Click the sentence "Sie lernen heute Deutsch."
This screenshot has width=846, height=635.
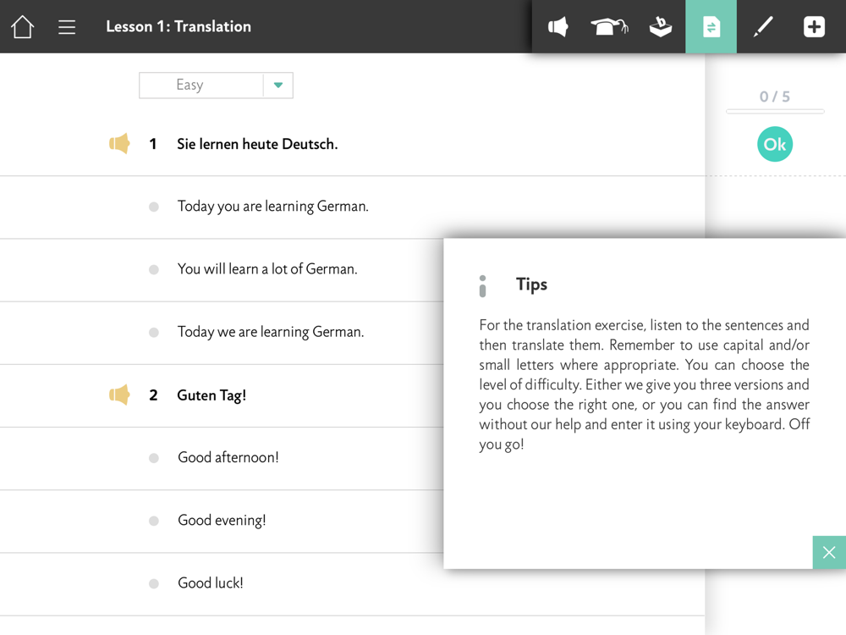click(257, 144)
